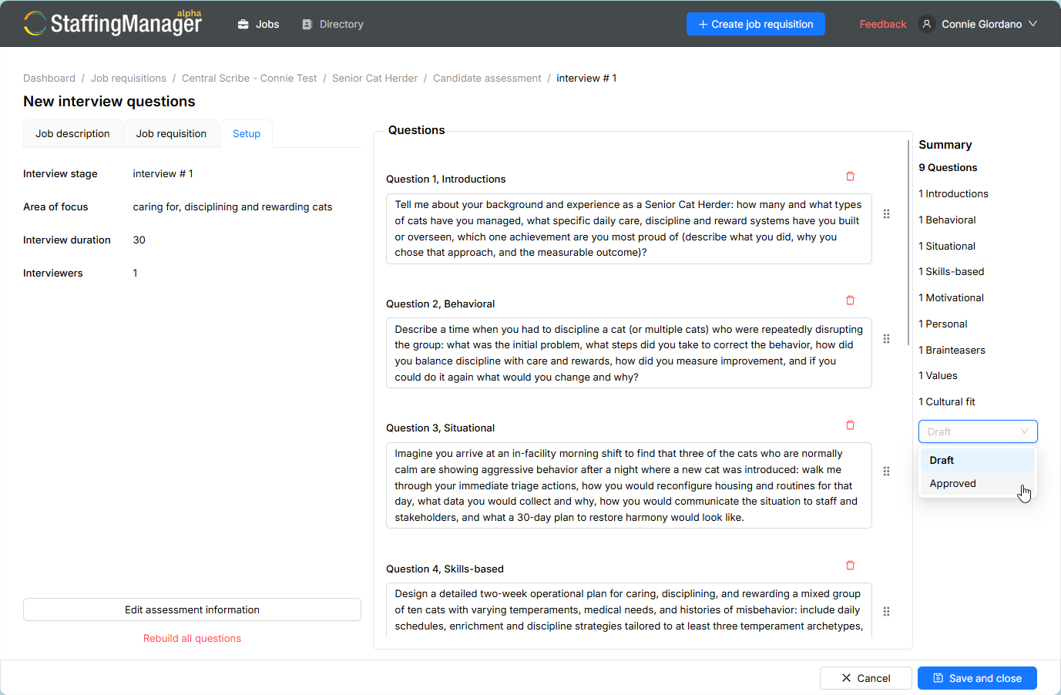This screenshot has width=1061, height=695.
Task: Open the Jobs menu in the header
Action: point(258,24)
